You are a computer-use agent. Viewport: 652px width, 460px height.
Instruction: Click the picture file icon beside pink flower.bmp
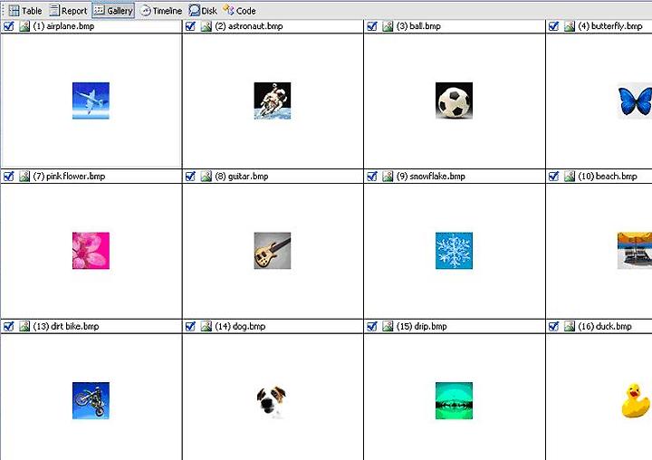coord(24,177)
